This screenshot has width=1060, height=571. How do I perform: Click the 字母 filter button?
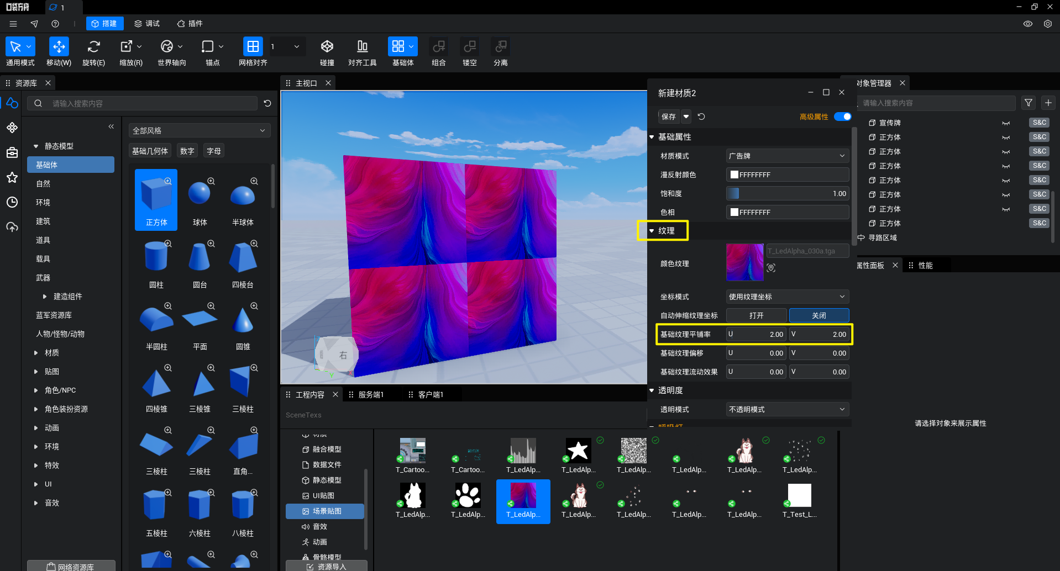tap(214, 151)
